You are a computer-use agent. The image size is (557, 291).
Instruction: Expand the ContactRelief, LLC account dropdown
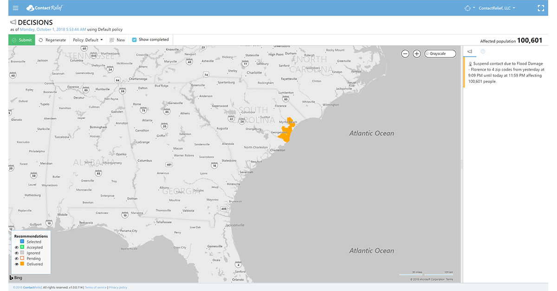click(x=497, y=8)
